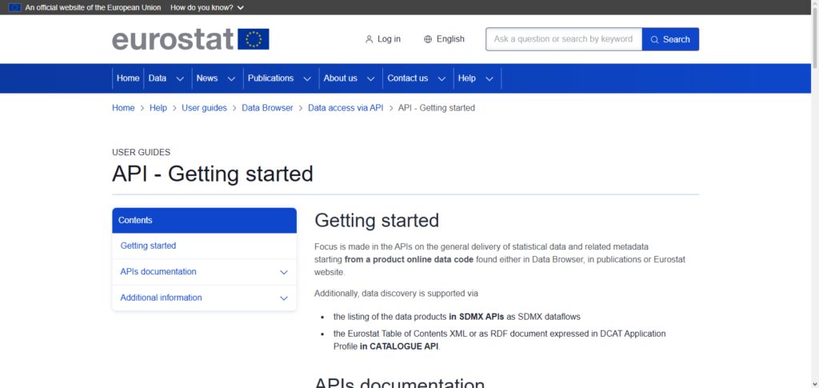Image resolution: width=819 pixels, height=388 pixels.
Task: Open the Contact us menu chevron
Action: 441,79
